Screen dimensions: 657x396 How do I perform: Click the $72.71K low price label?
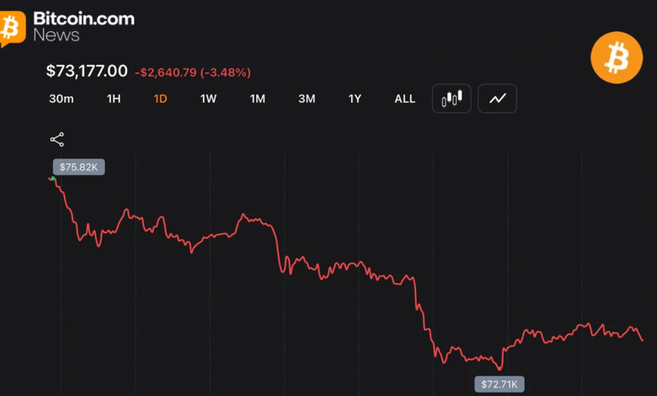(499, 384)
